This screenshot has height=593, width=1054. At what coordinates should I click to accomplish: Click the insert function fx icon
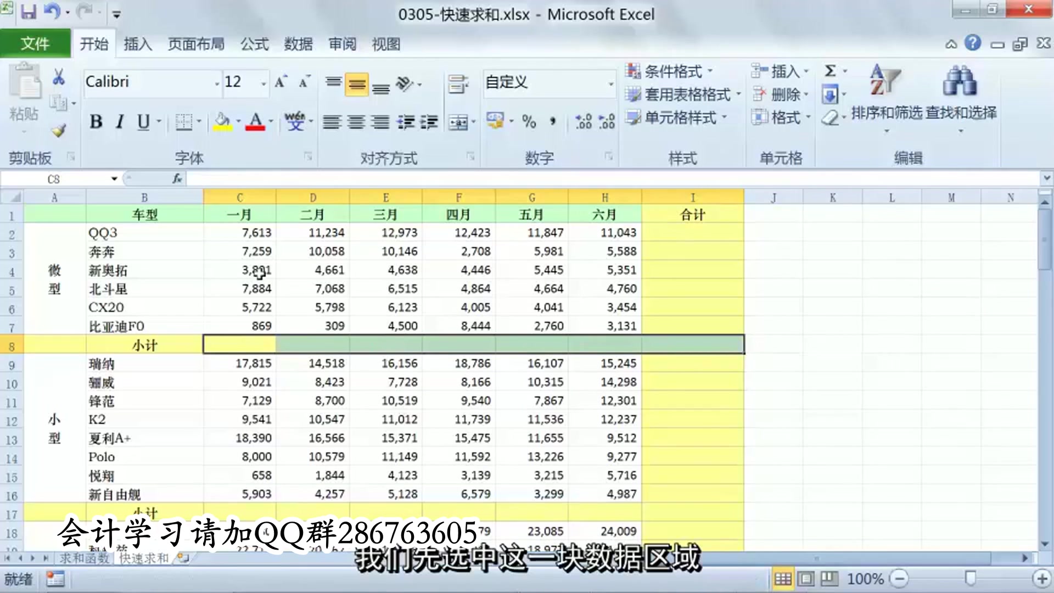(x=177, y=178)
